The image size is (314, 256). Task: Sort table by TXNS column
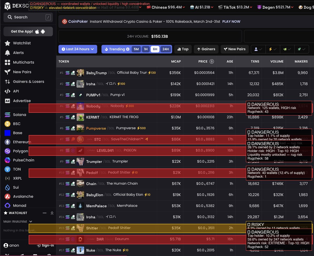255,62
